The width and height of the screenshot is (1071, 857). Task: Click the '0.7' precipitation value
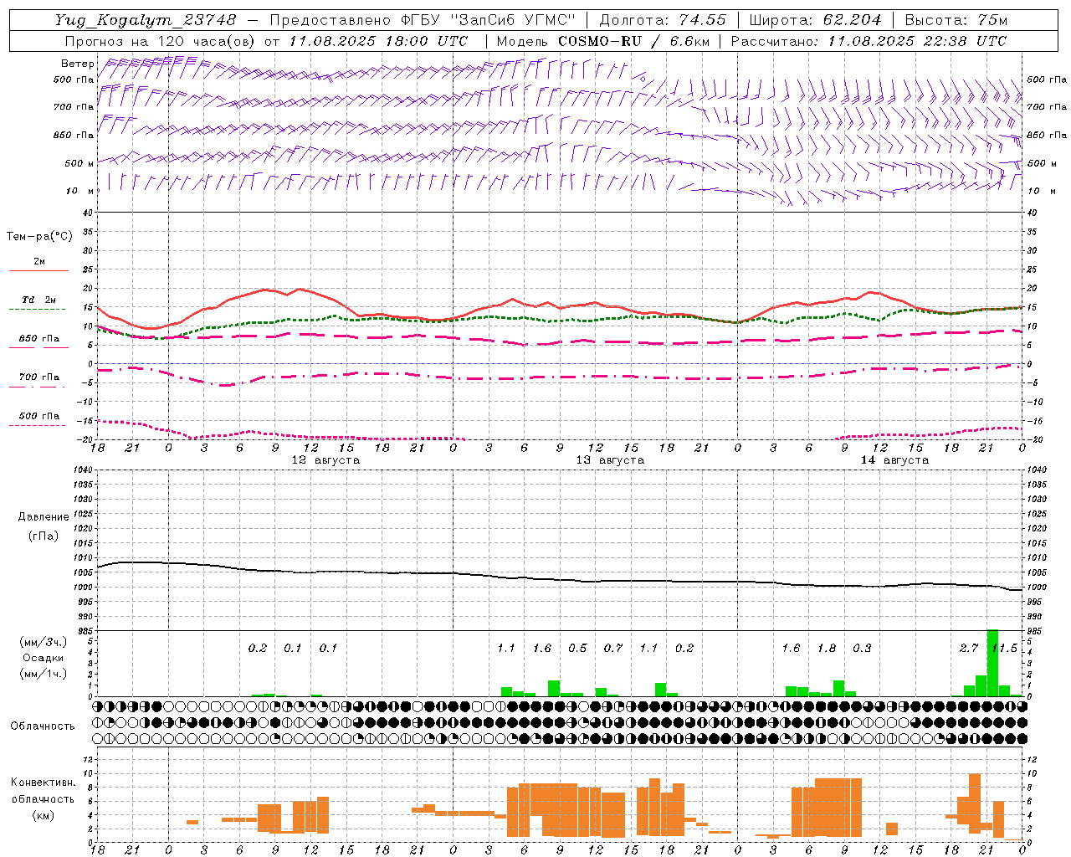(x=613, y=649)
